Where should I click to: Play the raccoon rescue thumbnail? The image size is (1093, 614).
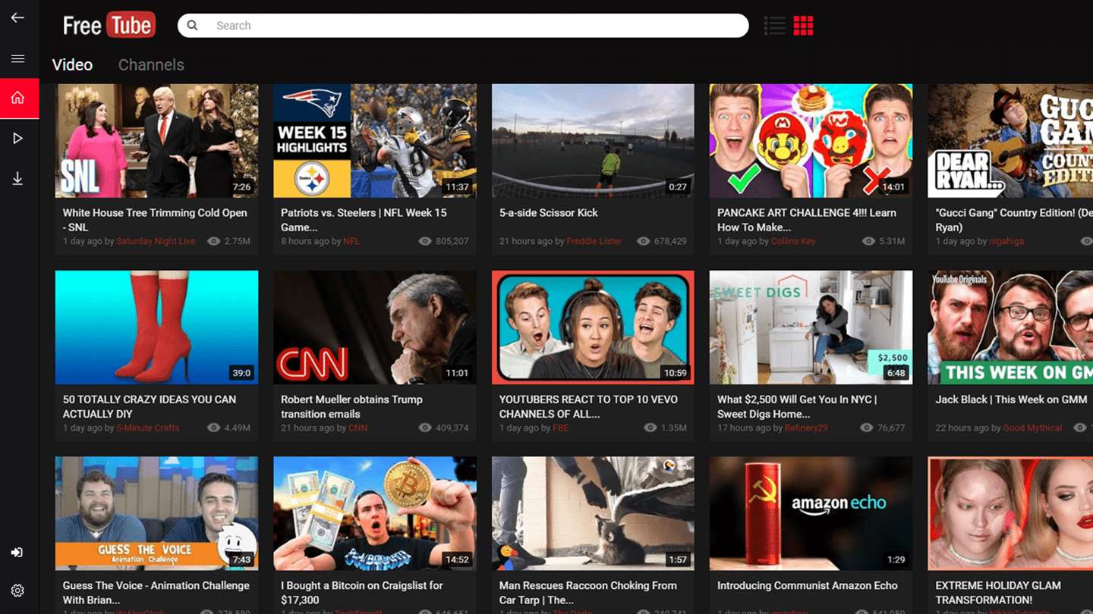[x=593, y=513]
